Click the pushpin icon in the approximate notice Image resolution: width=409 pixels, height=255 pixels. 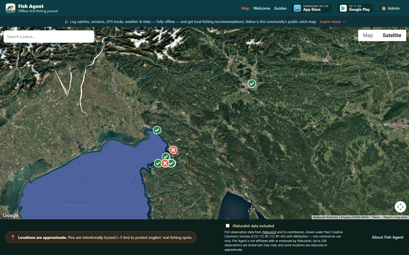point(13,237)
